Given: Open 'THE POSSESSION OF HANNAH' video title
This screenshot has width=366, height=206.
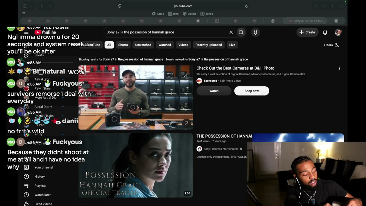Looking at the screenshot, I should pos(224,136).
